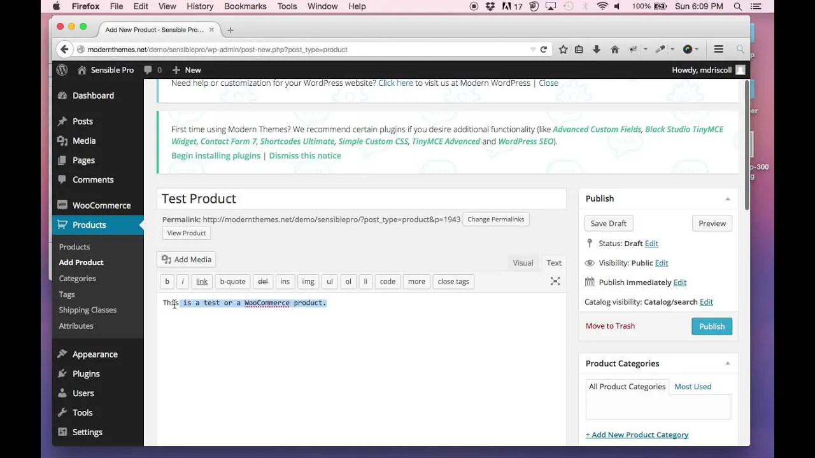Collapse the Product Categories panel
This screenshot has height=458, width=815.
point(727,363)
